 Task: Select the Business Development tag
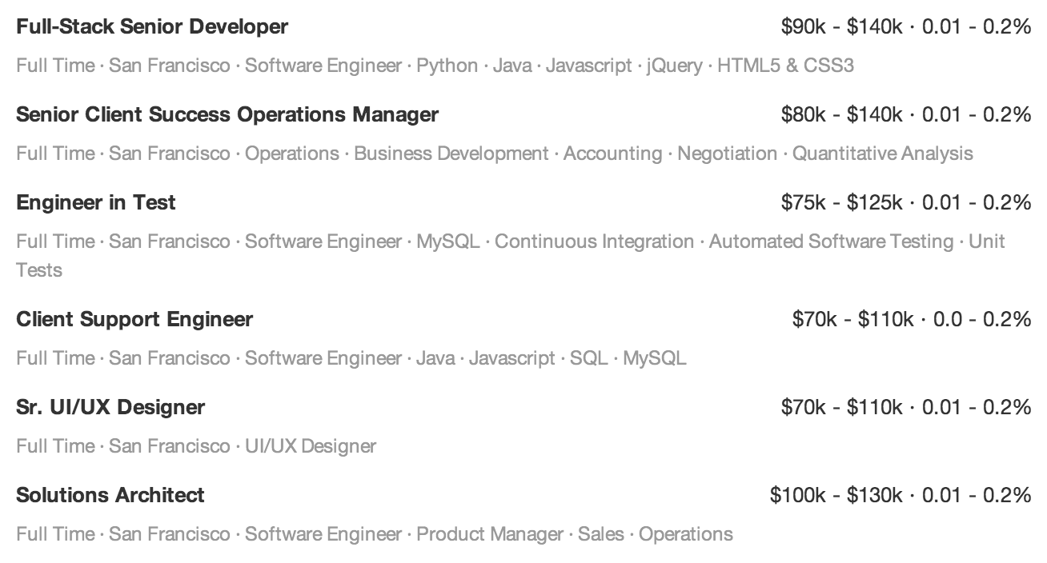451,154
